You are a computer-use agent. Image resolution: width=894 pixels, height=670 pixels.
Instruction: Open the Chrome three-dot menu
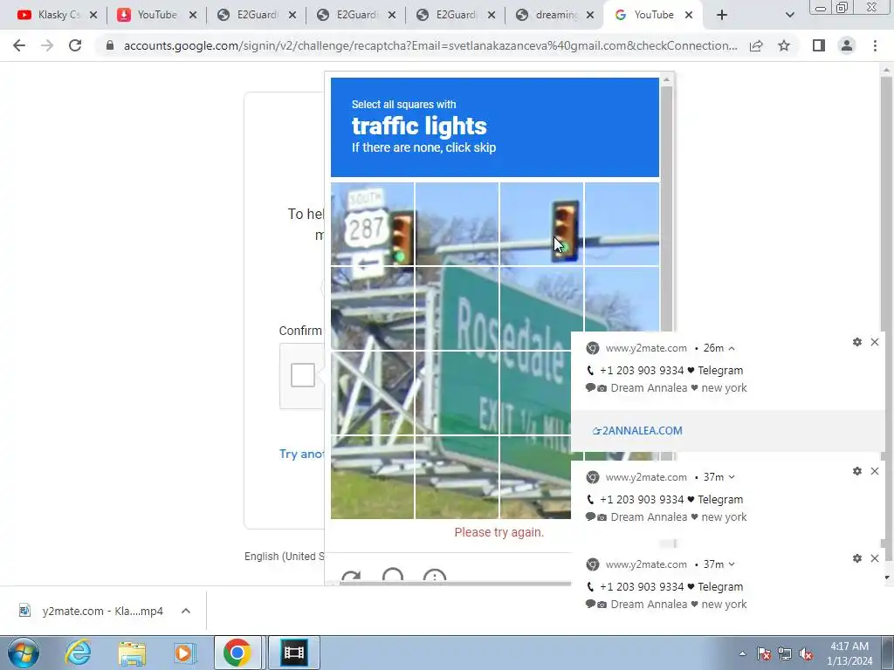pyautogui.click(x=875, y=45)
